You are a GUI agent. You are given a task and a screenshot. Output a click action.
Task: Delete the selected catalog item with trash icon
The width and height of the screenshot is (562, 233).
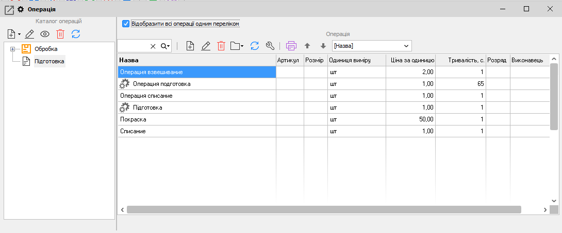[x=60, y=34]
